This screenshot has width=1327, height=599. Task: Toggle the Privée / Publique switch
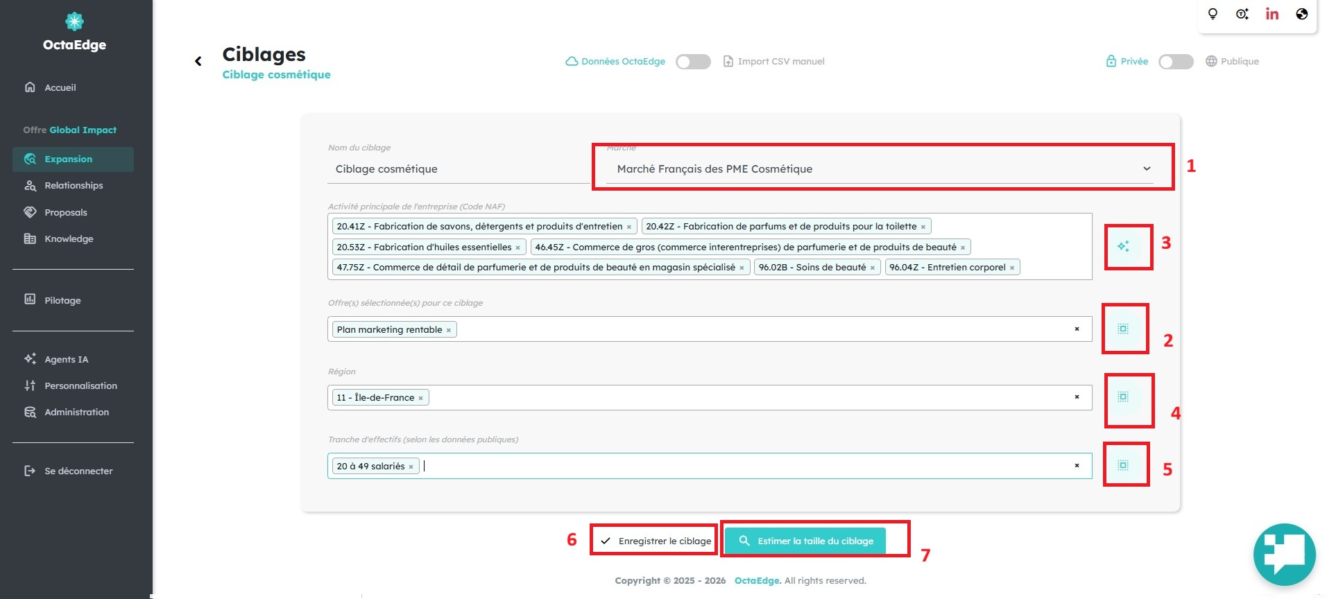[1176, 62]
